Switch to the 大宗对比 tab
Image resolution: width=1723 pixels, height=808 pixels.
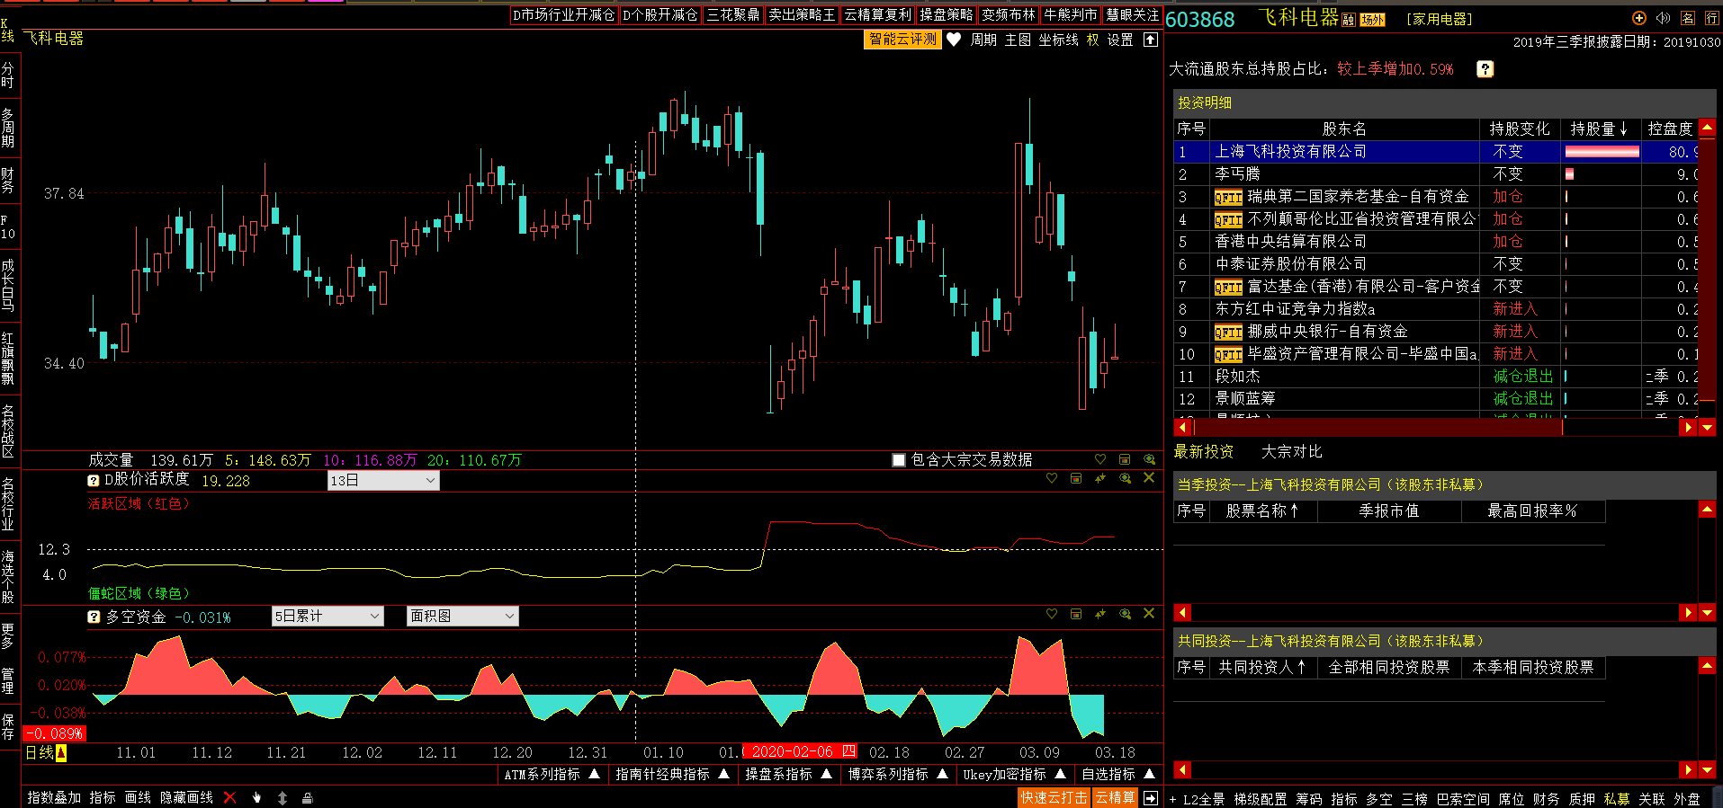[1291, 451]
